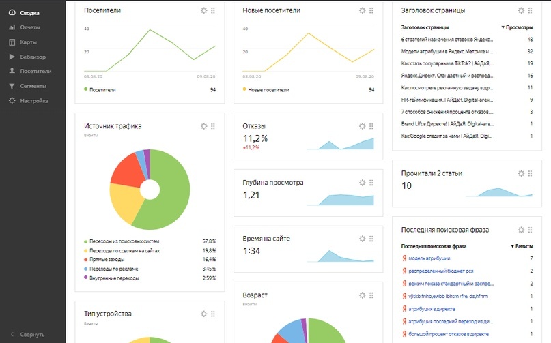Open settings gear of Прочитали 2 статьи widget
Viewport: 551px width, 343px height.
521,173
